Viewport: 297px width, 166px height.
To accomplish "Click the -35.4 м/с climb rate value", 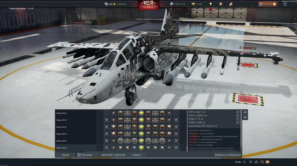I will click(193, 142).
